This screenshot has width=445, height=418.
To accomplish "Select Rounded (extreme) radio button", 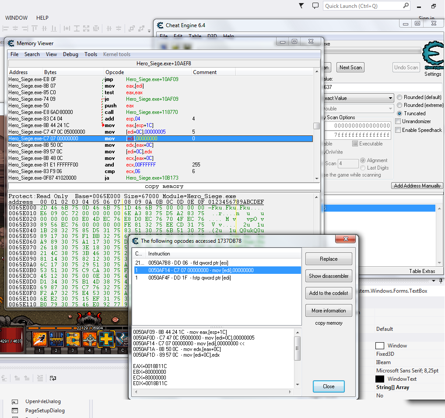I will click(399, 106).
